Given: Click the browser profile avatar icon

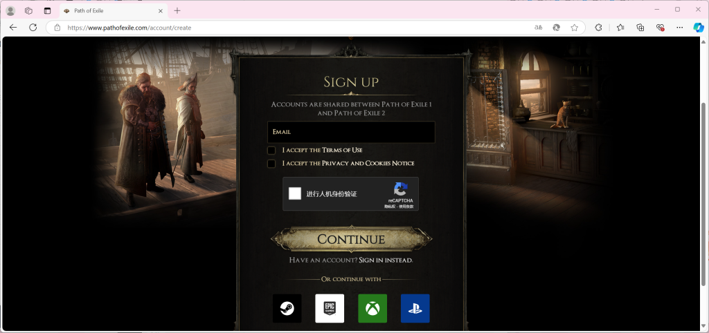Looking at the screenshot, I should tap(10, 11).
